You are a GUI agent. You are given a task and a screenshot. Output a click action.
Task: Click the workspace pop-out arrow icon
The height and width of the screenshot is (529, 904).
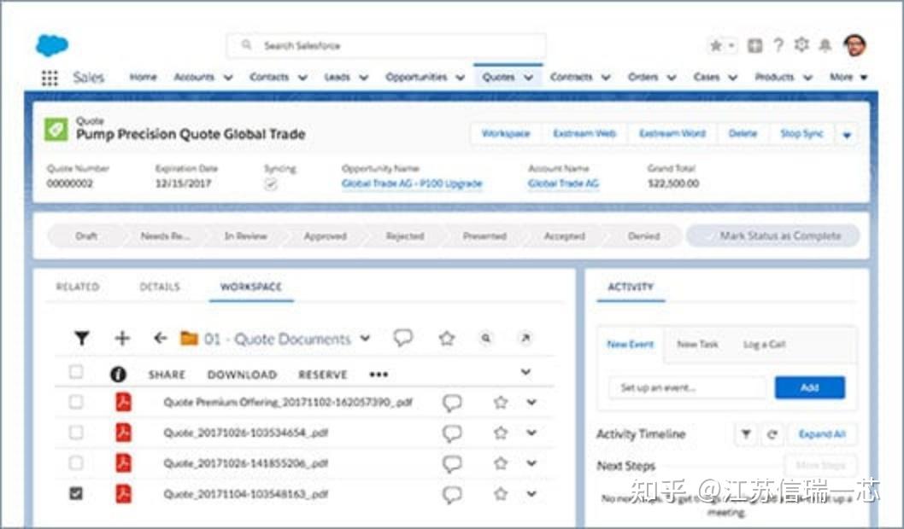[525, 338]
